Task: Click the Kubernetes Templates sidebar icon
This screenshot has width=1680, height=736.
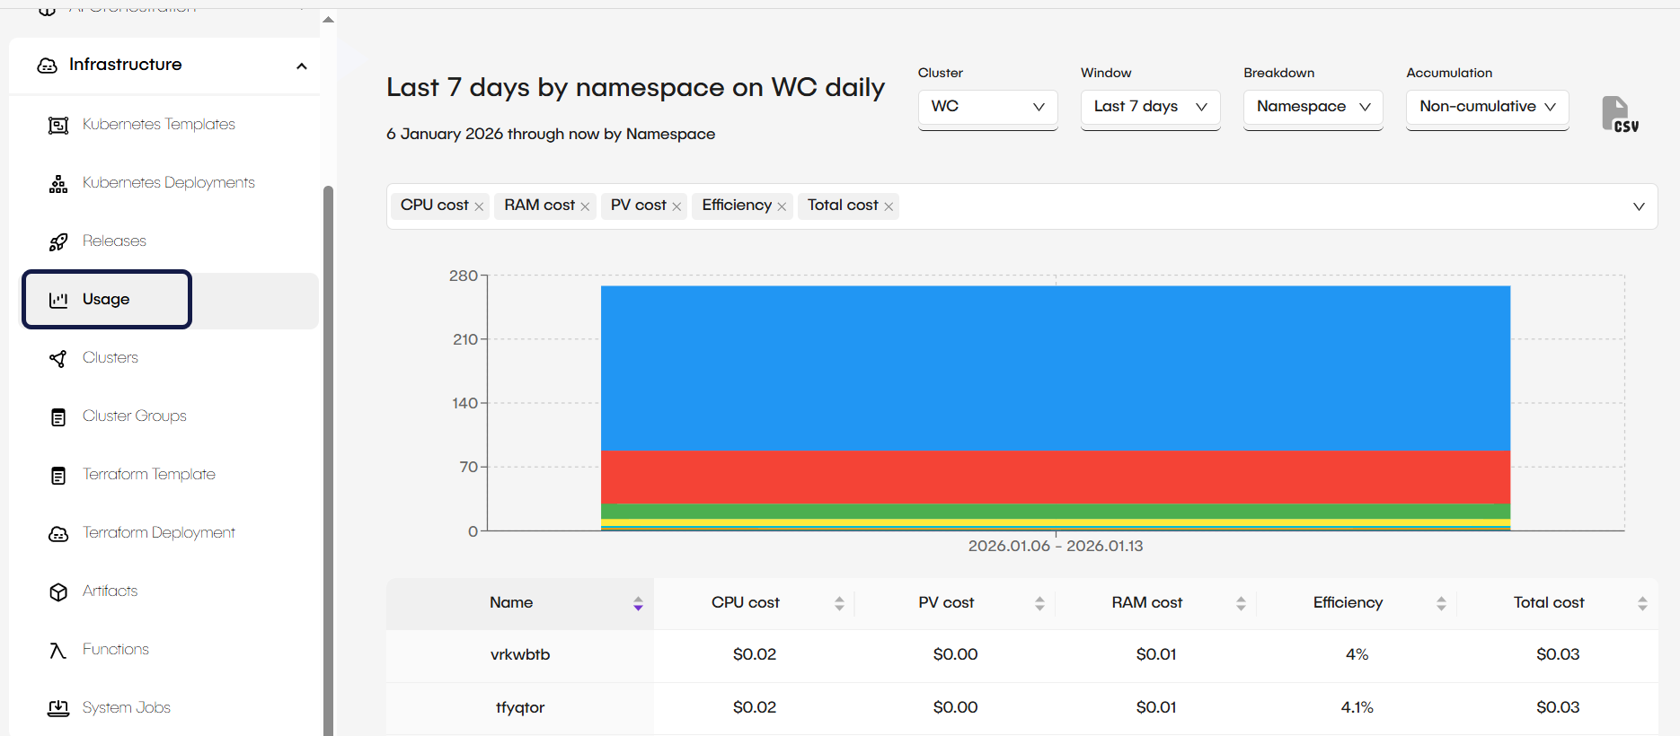Action: point(58,126)
